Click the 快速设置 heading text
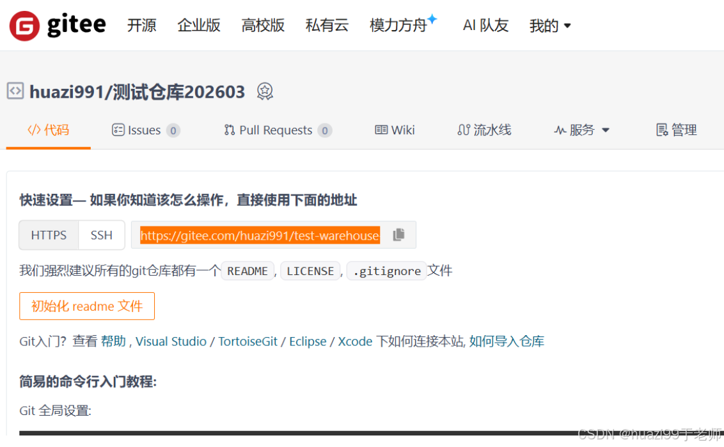724x447 pixels. click(189, 200)
